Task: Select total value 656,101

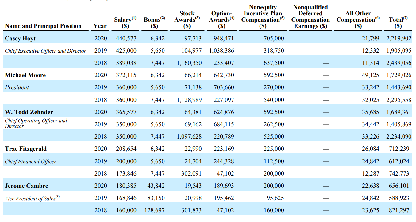Action: pos(399,186)
